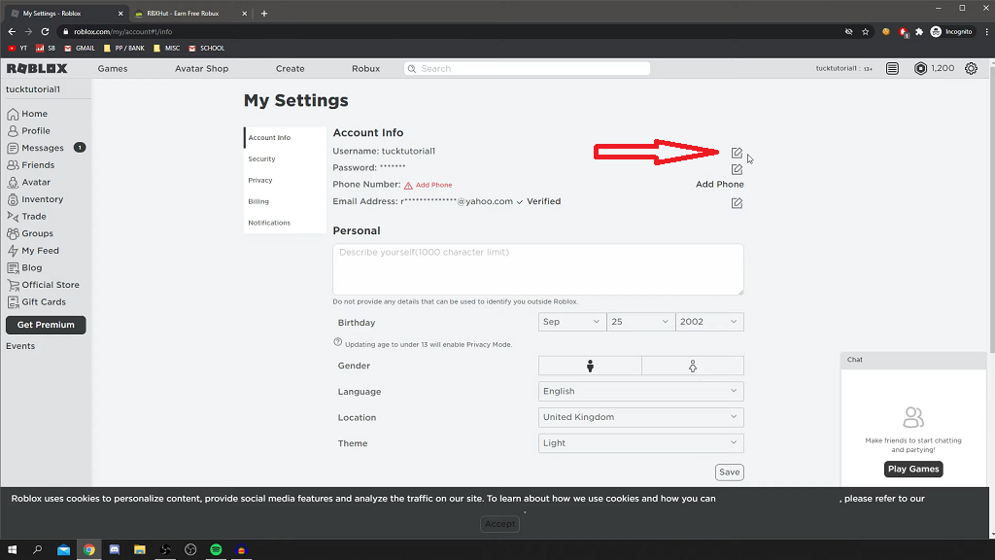Viewport: 995px width, 560px height.
Task: Open My Feed in the sidebar
Action: tap(33, 251)
